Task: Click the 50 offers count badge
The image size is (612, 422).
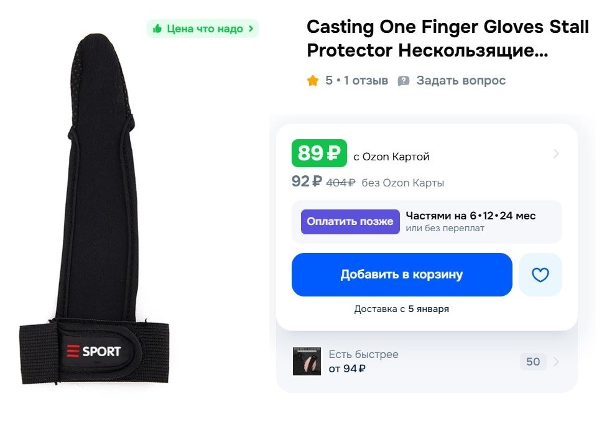Action: point(533,362)
